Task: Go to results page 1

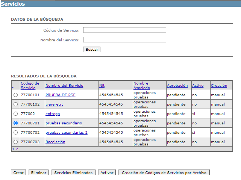Action: pyautogui.click(x=13, y=149)
